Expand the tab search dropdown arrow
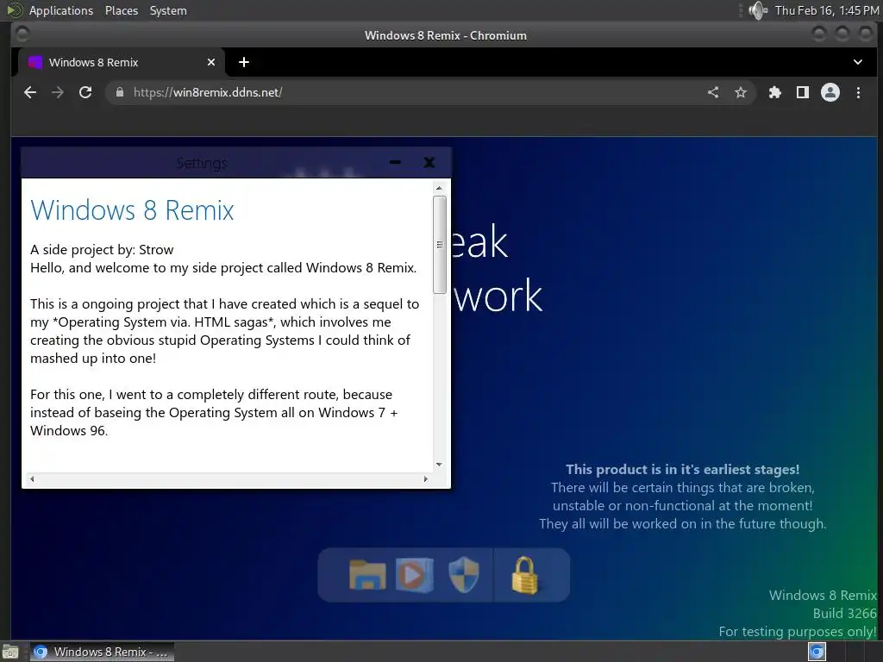Screen dimensions: 883x662 (858, 62)
